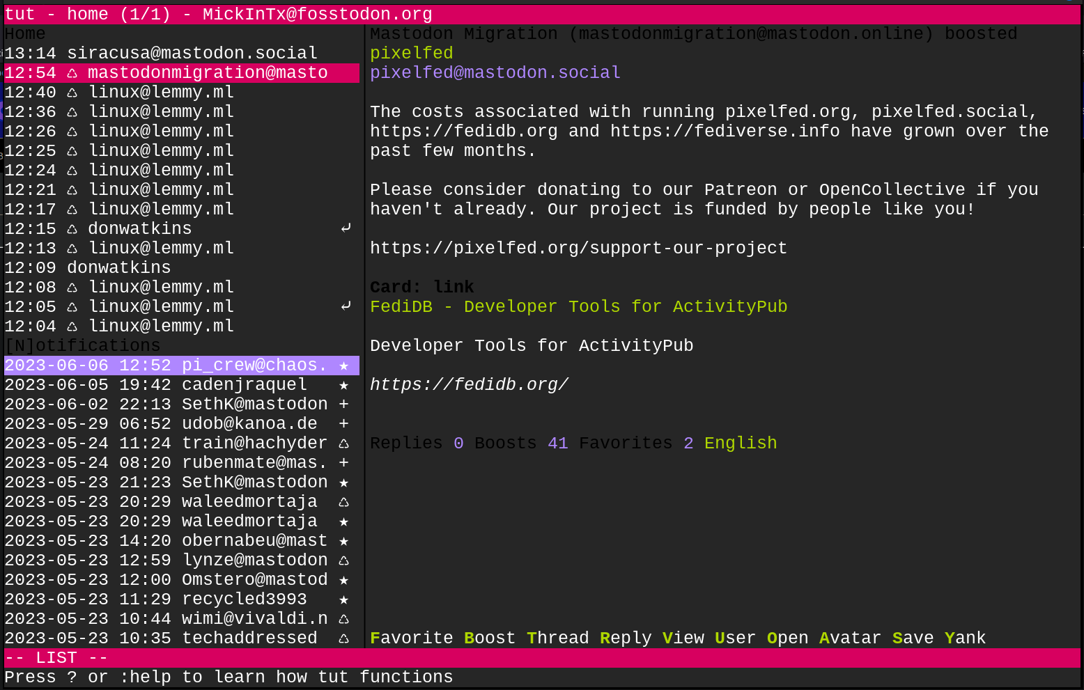The image size is (1084, 690).
Task: Click plus icon on rubenmate@mas. notification
Action: [343, 463]
